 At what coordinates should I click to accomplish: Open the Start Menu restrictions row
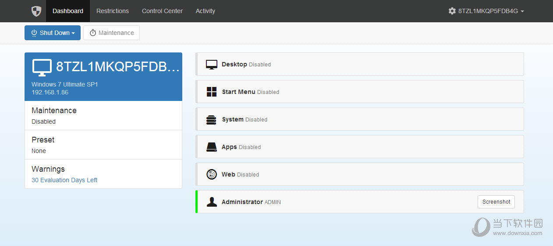(x=360, y=92)
